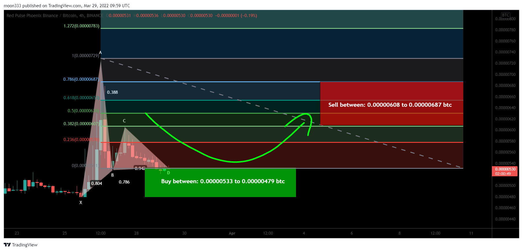Click the 0.236 red Fibonacci label
The image size is (523, 251).
(81, 140)
